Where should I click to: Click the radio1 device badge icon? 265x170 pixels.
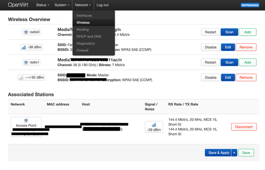(x=31, y=62)
